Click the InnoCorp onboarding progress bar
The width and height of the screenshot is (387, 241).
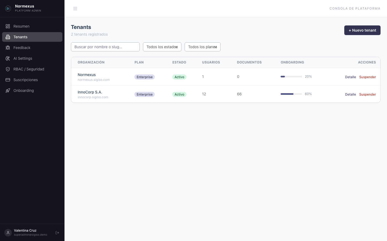pyautogui.click(x=291, y=94)
